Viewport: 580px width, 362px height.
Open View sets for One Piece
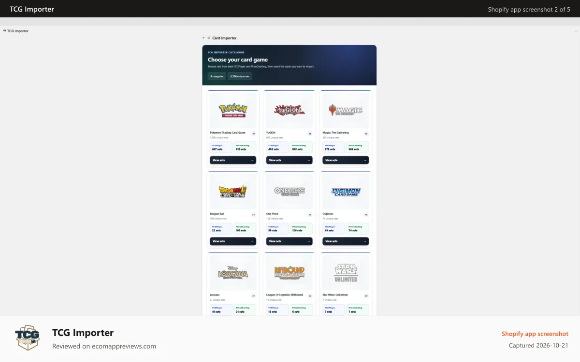pyautogui.click(x=289, y=241)
